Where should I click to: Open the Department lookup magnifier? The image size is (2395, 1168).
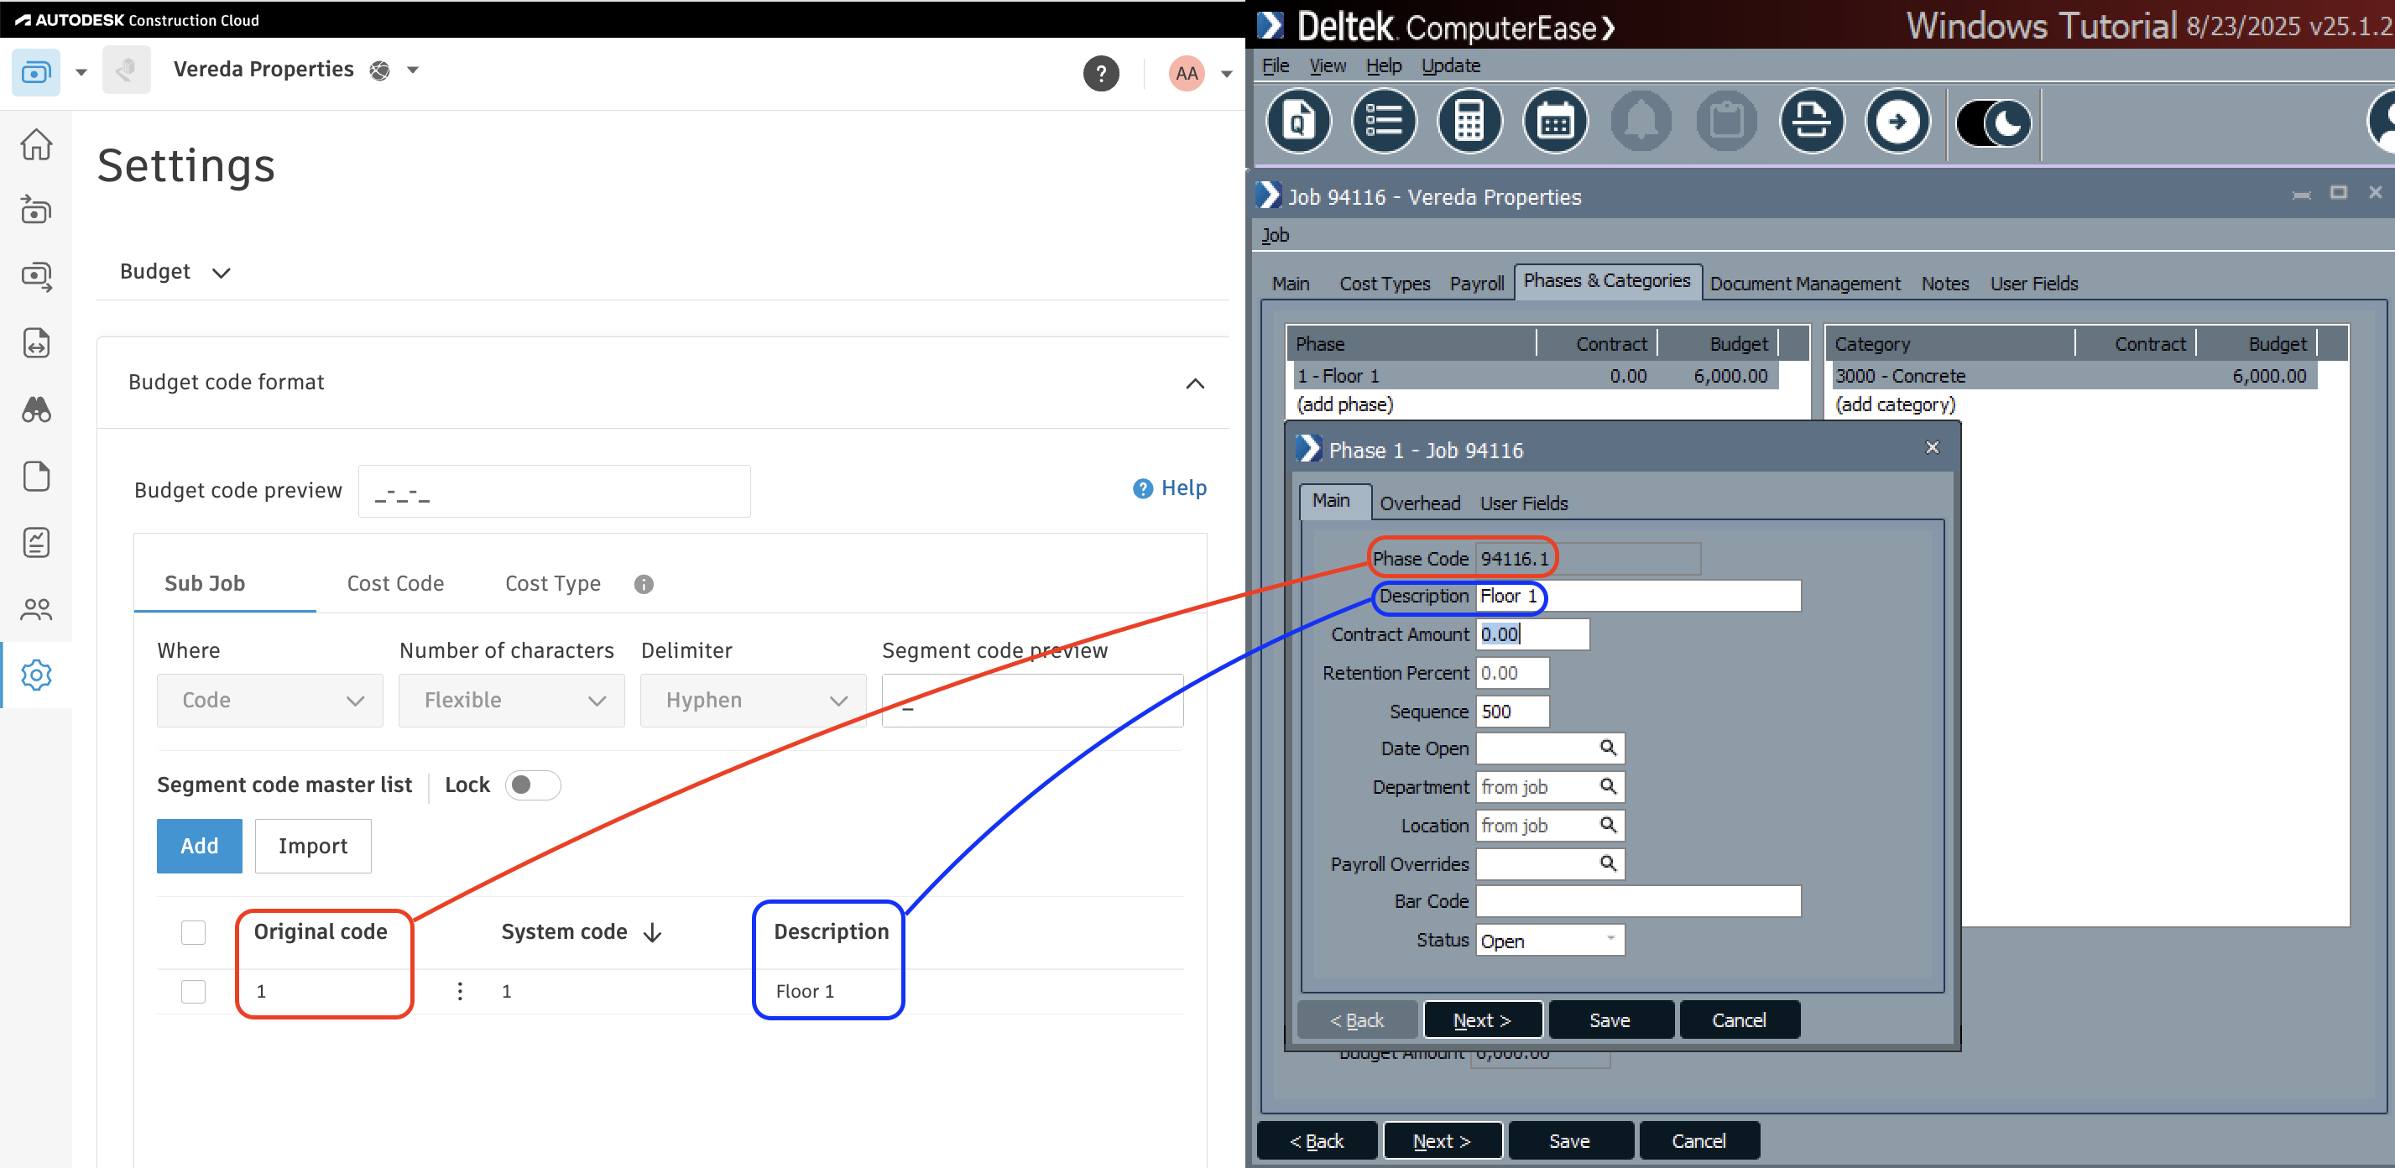[1609, 787]
